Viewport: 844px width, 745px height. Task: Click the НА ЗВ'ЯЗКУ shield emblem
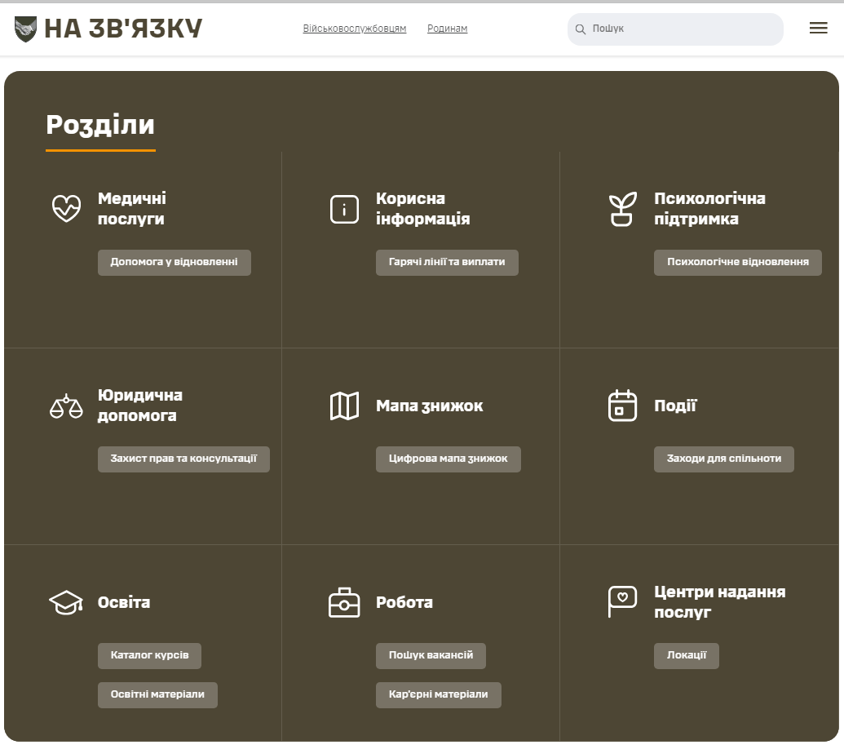pos(27,28)
